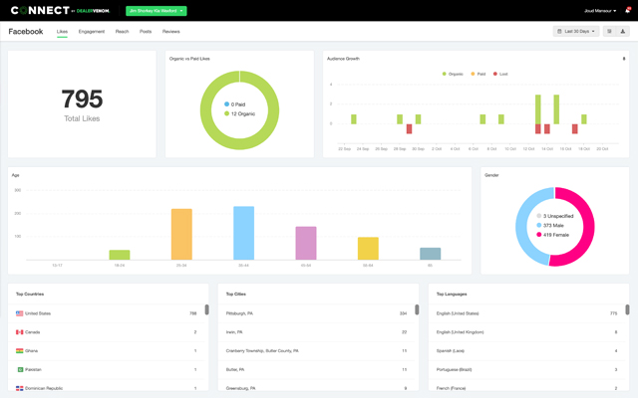Viewport: 638px width, 398px height.
Task: Click the United States flag icon
Action: 20,313
